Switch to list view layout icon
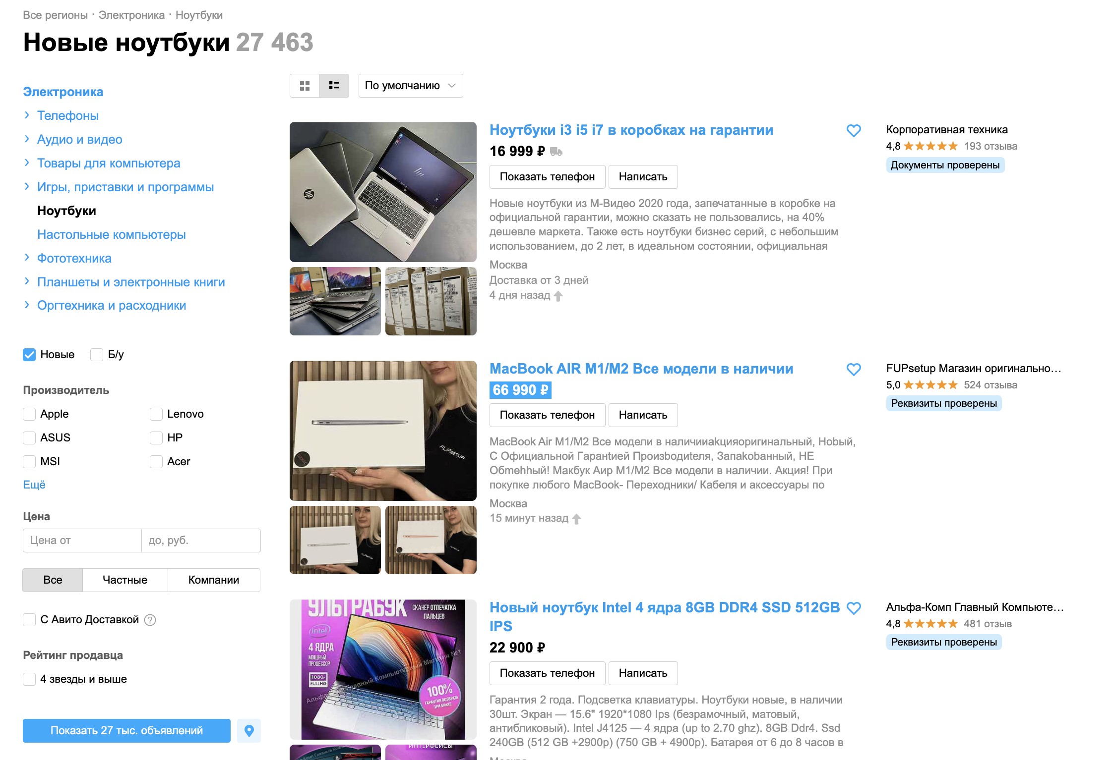This screenshot has width=1113, height=760. tap(334, 86)
